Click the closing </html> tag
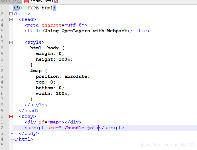Screen dimensions: 197x150 pos(23,139)
